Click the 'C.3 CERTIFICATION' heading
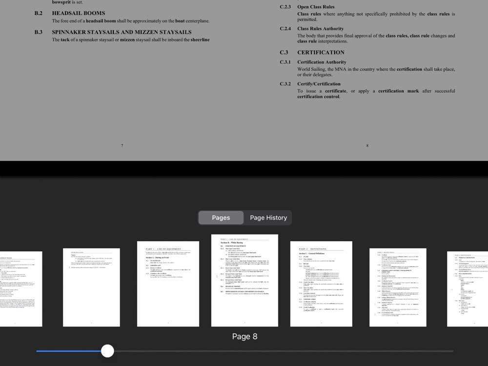The width and height of the screenshot is (488, 366). click(312, 52)
